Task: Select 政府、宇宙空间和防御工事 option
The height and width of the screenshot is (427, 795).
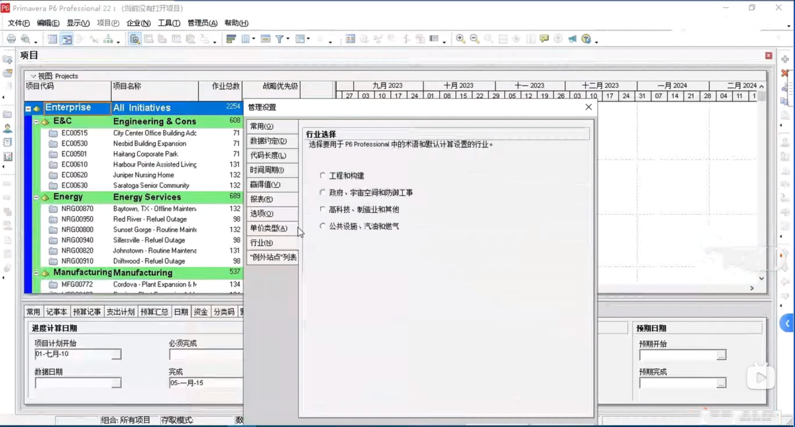Action: 323,192
